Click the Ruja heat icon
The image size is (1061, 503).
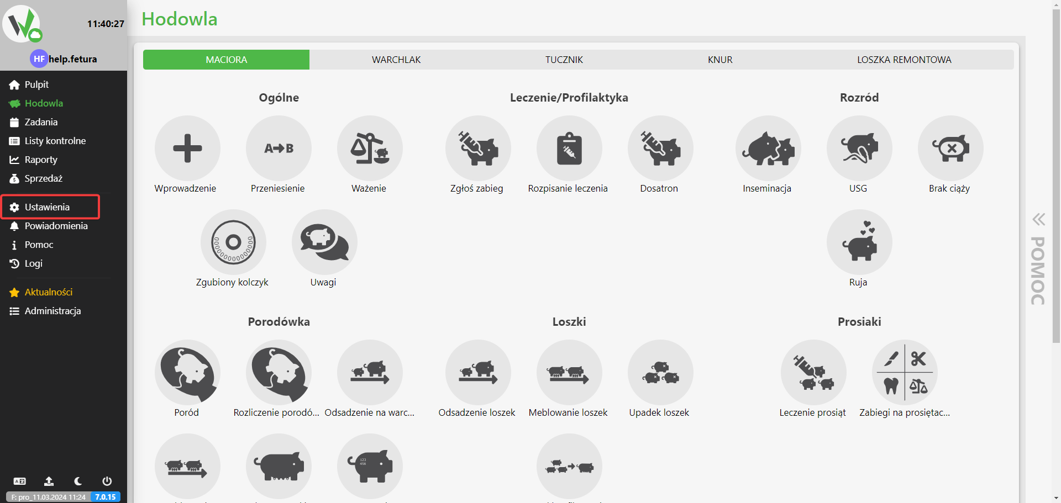(x=859, y=242)
